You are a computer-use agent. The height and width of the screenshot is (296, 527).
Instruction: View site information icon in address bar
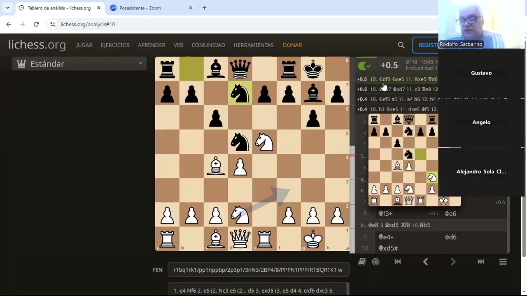53,24
